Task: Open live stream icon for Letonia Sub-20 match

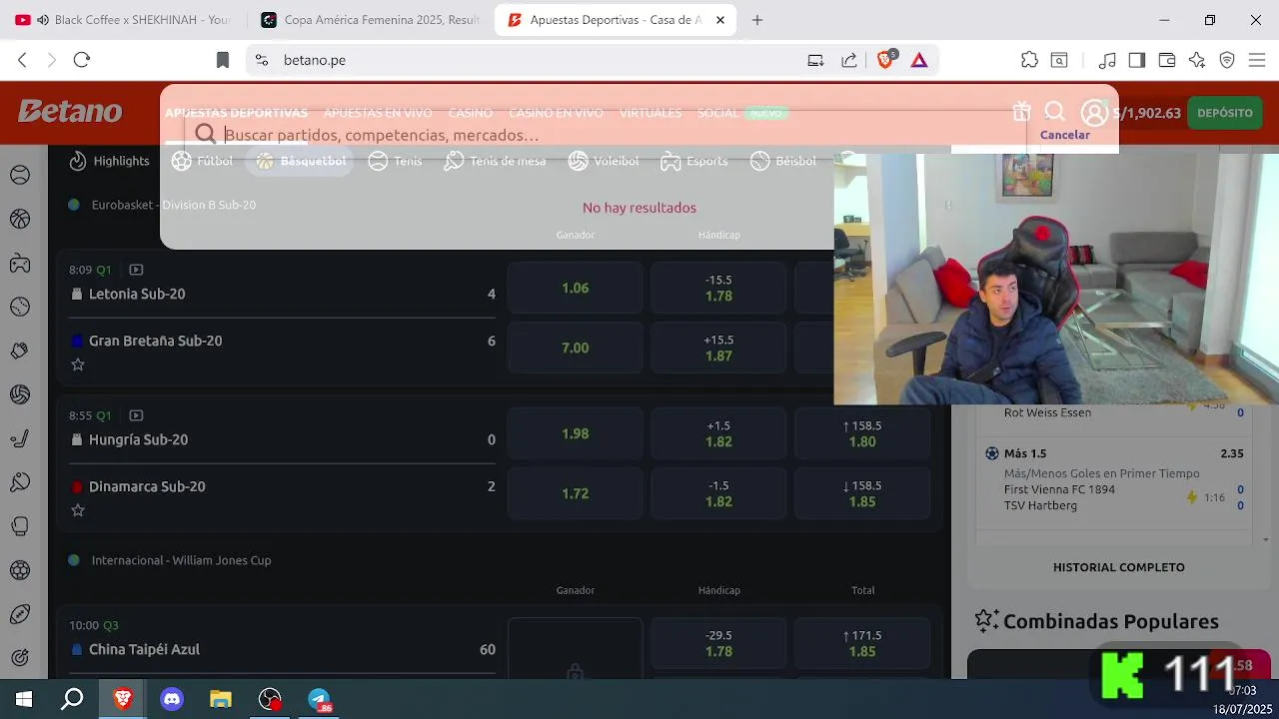Action: (136, 270)
